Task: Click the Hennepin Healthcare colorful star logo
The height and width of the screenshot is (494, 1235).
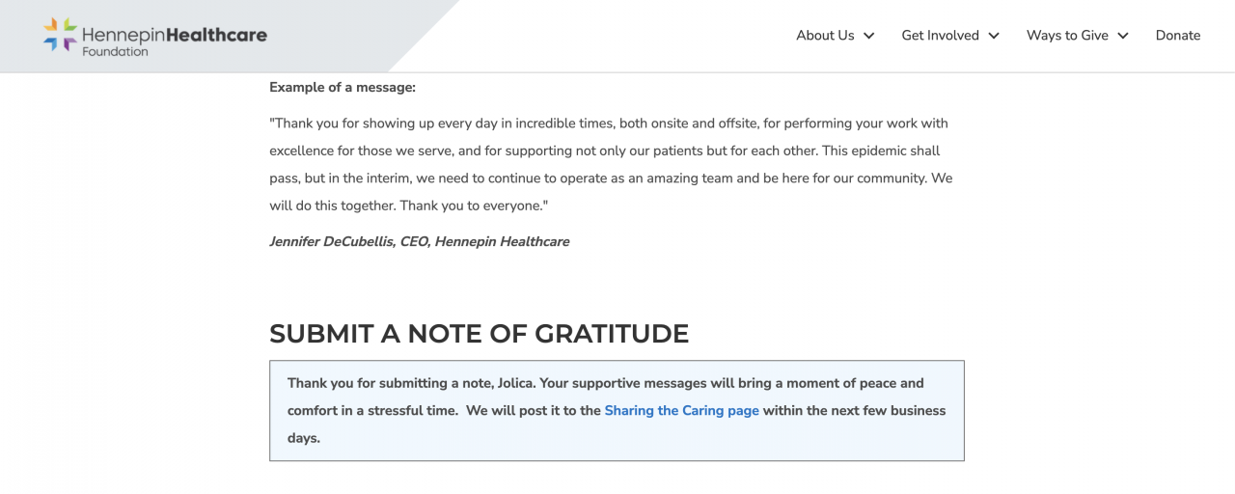Action: [x=60, y=35]
